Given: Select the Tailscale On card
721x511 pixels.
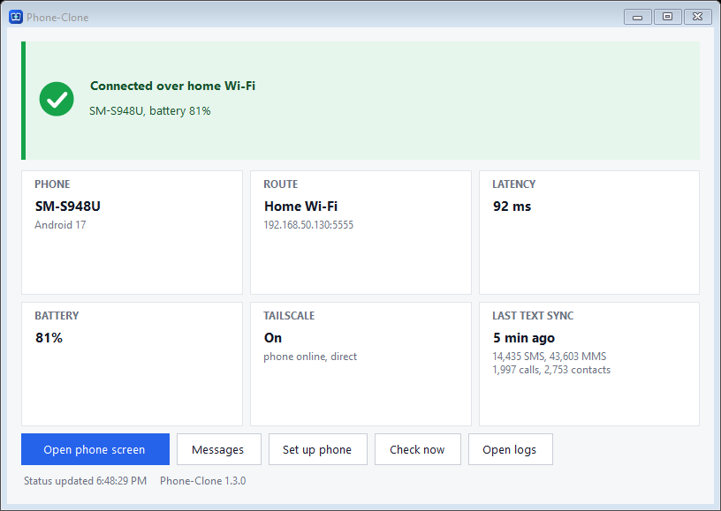Looking at the screenshot, I should coord(360,364).
